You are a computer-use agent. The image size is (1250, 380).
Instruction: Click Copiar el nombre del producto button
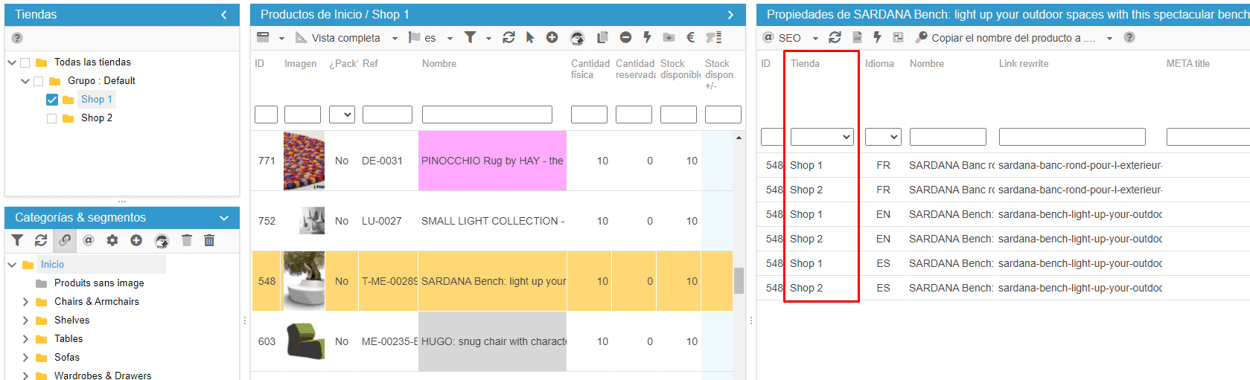click(x=1005, y=38)
